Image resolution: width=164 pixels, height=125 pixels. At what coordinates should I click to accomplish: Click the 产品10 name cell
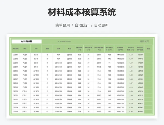25,91
